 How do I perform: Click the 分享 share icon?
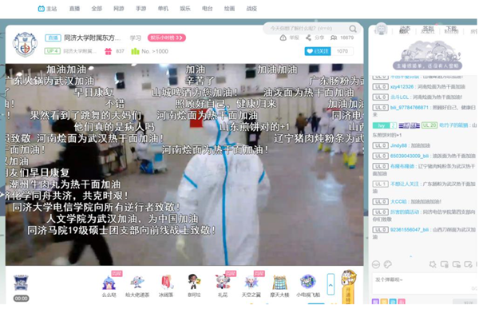[x=308, y=38]
